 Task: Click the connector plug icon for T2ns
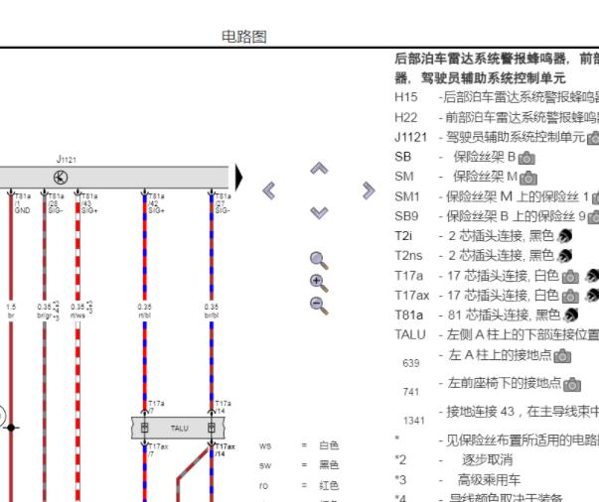pyautogui.click(x=564, y=256)
